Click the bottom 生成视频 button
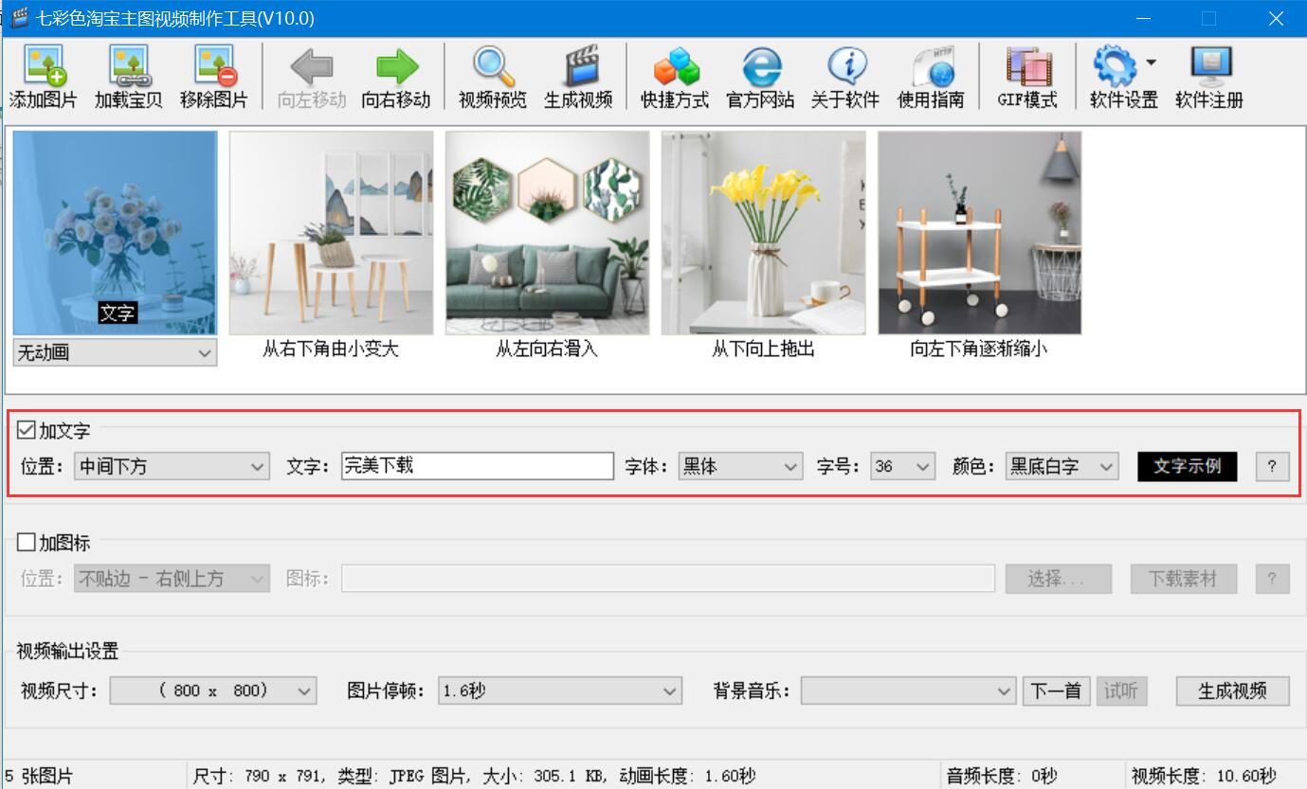1307x789 pixels. [1233, 690]
